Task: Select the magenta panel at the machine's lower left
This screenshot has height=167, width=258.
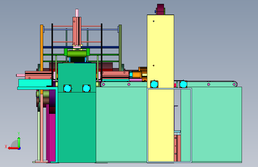Action: pyautogui.click(x=52, y=137)
